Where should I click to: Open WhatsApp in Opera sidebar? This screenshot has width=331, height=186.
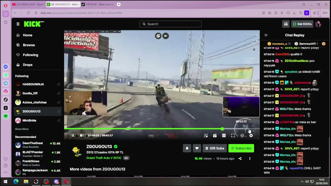point(6,75)
